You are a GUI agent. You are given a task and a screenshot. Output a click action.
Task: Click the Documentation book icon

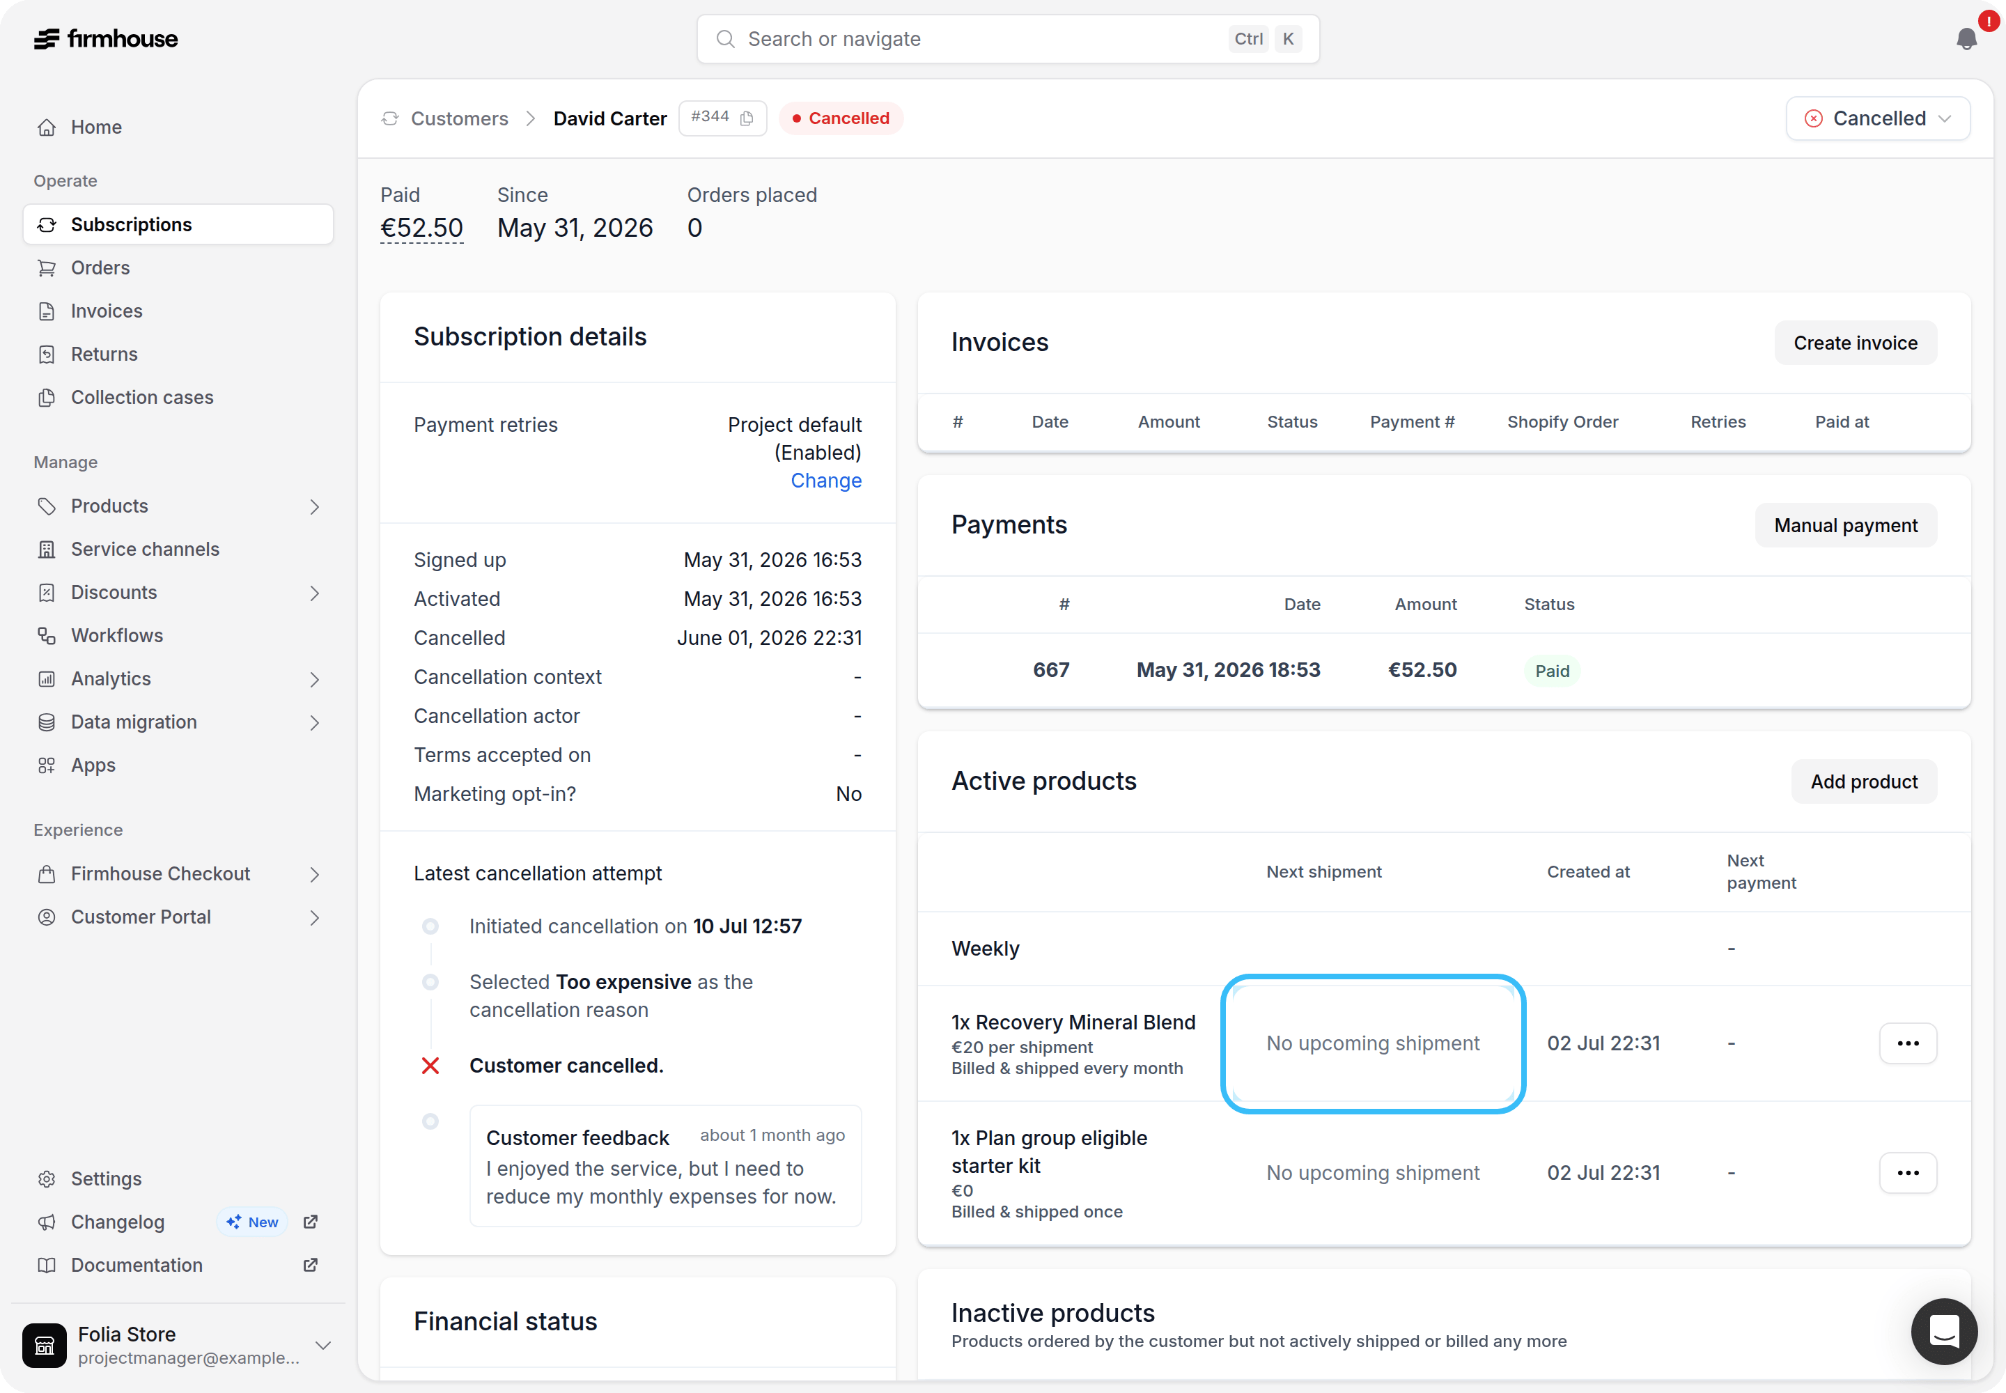point(47,1266)
